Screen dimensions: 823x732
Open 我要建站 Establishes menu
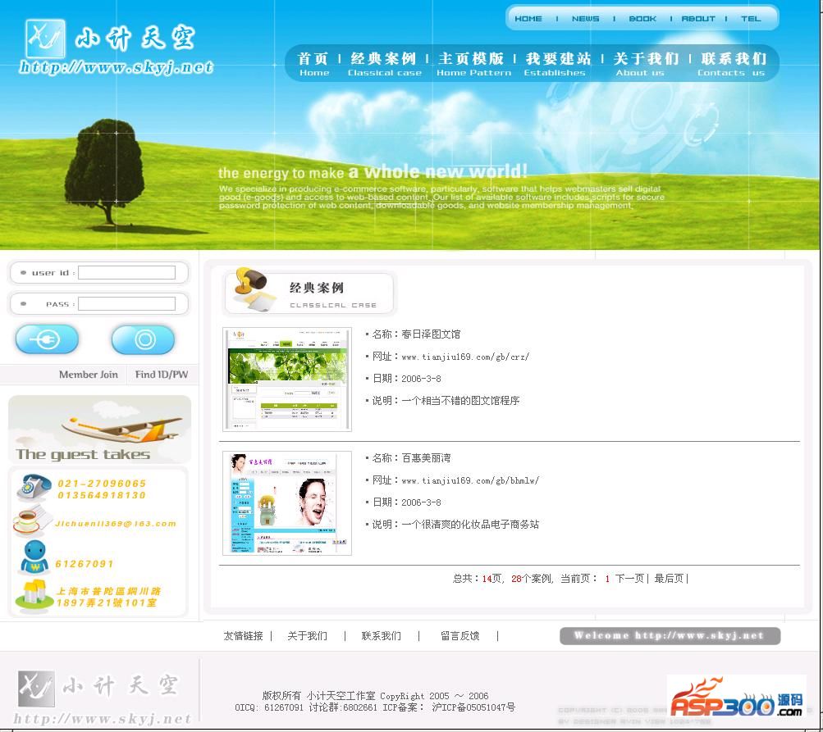point(557,64)
